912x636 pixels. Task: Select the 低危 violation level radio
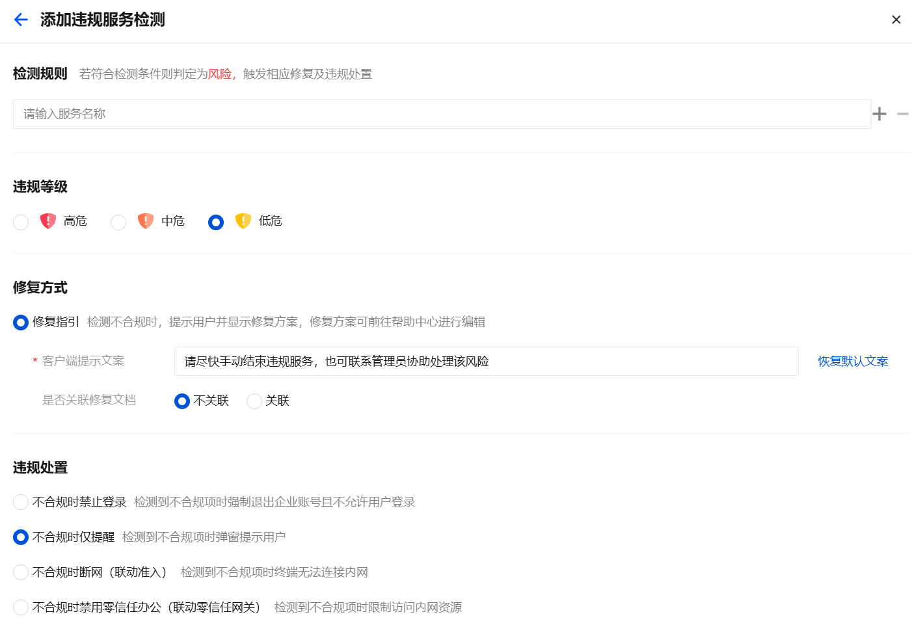click(216, 222)
